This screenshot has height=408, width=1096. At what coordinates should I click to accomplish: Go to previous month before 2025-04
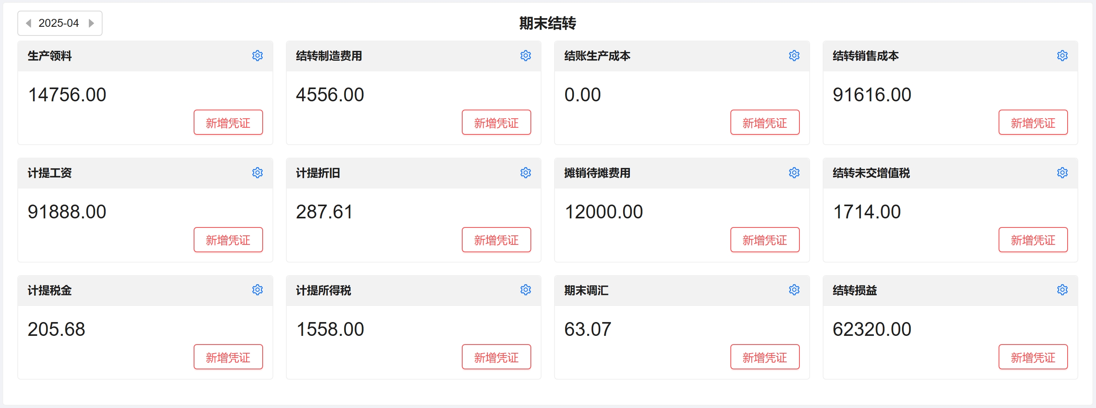(28, 23)
